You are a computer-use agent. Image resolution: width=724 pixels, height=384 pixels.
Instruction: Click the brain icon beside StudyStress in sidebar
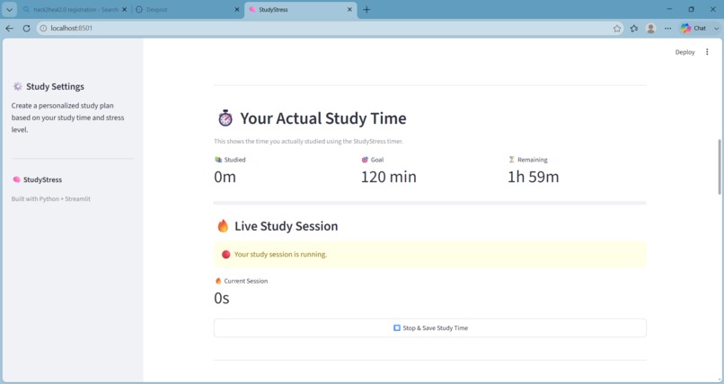tap(17, 179)
